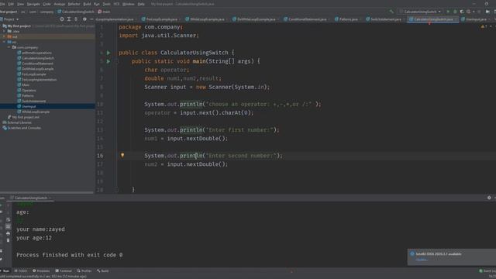Click the print icon in Run console sidebar
Image resolution: width=496 pixels, height=279 pixels.
point(9,233)
